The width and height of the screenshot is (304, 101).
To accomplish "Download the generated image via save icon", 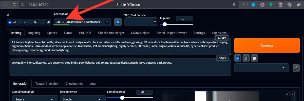I will [288, 94].
